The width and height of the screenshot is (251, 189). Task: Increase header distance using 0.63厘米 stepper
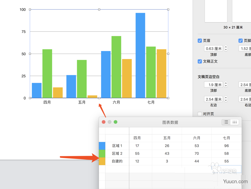tap(226, 47)
